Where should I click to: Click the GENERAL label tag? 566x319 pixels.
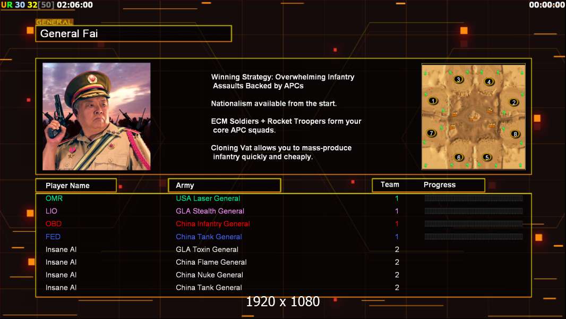[55, 22]
